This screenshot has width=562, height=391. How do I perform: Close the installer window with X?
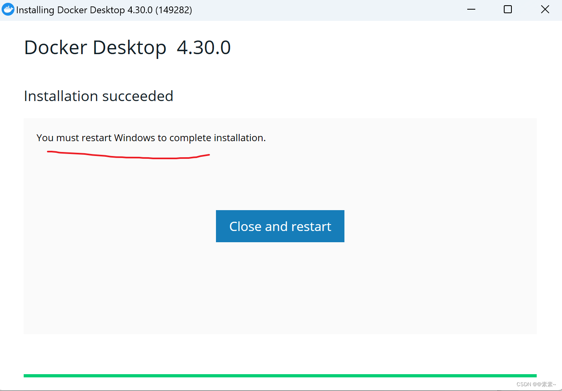point(545,9)
